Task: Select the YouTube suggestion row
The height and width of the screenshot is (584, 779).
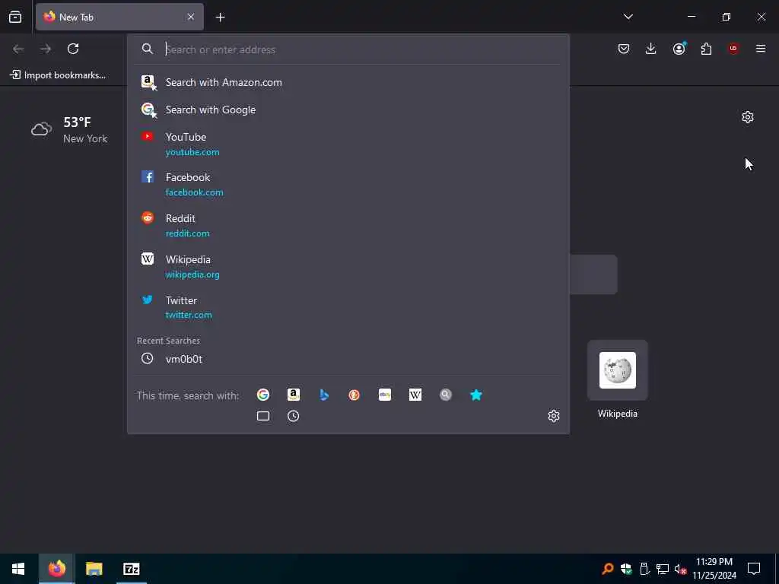Action: pyautogui.click(x=348, y=144)
